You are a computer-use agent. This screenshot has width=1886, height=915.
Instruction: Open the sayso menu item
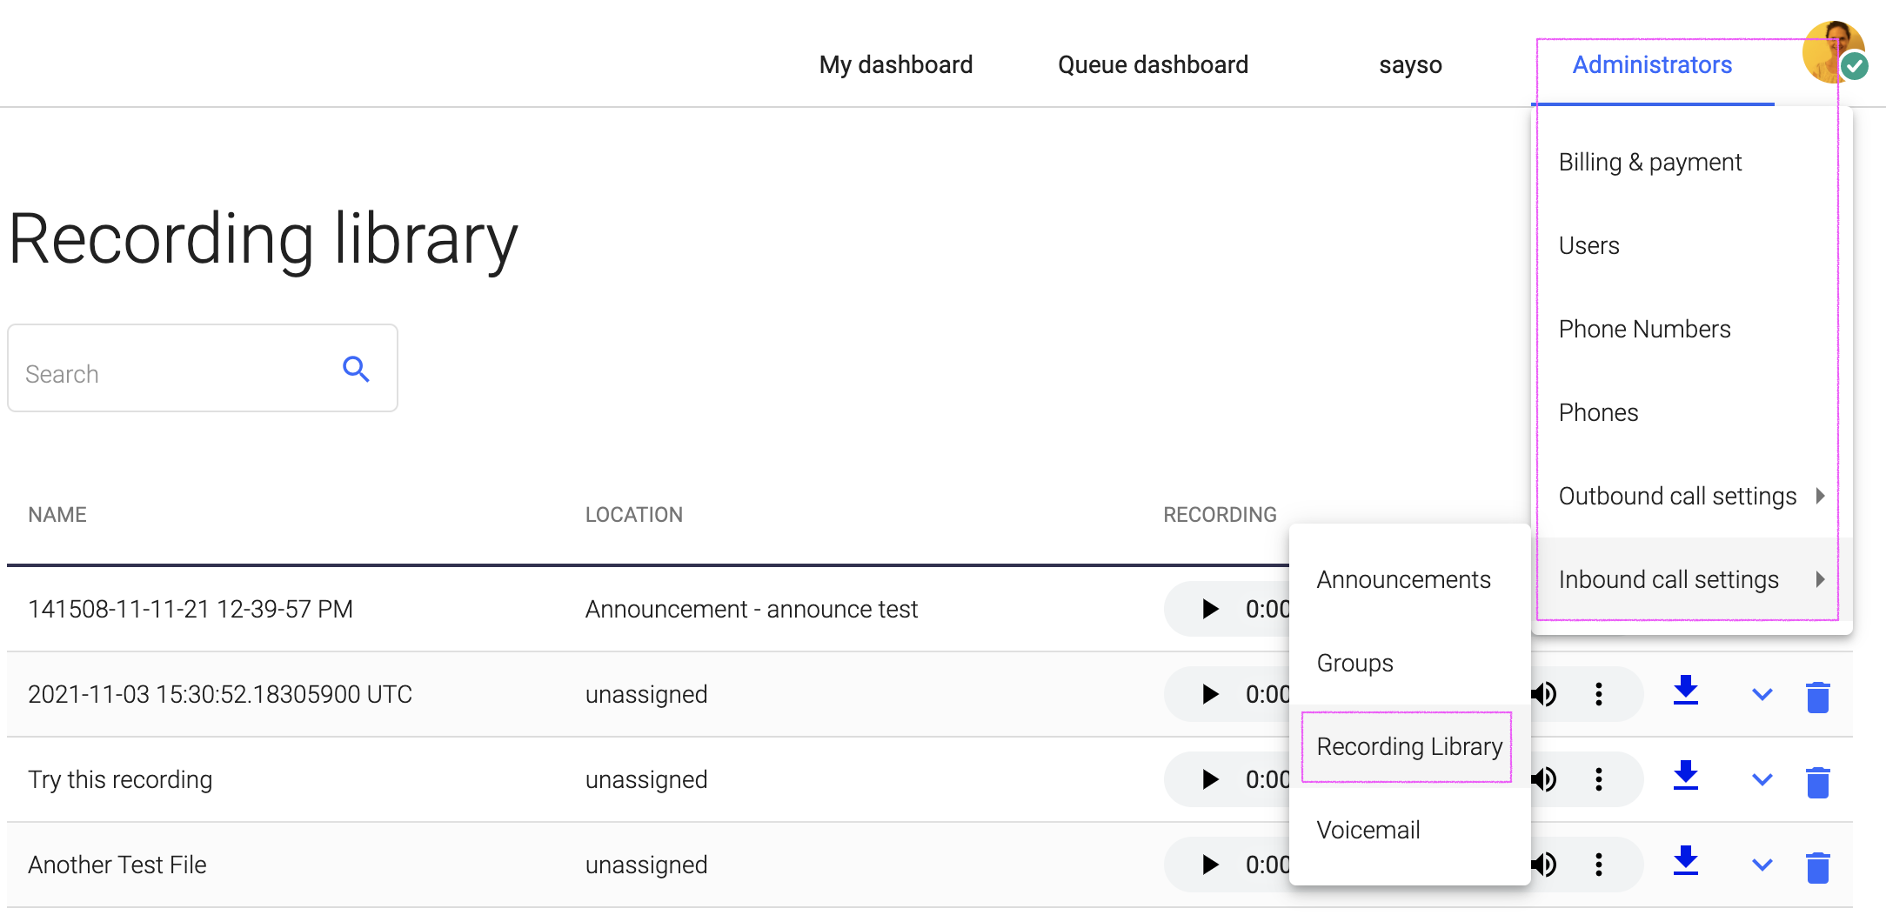[1410, 63]
